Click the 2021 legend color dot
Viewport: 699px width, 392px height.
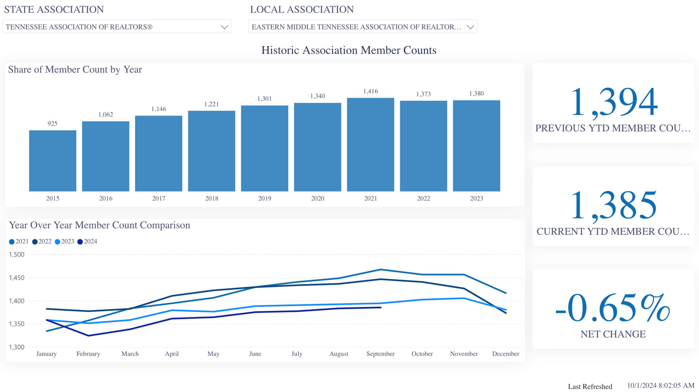(12, 242)
